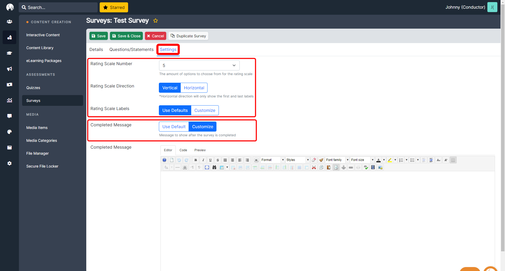Switch to Questions/Statements tab
Viewport: 505px width, 271px height.
[131, 49]
